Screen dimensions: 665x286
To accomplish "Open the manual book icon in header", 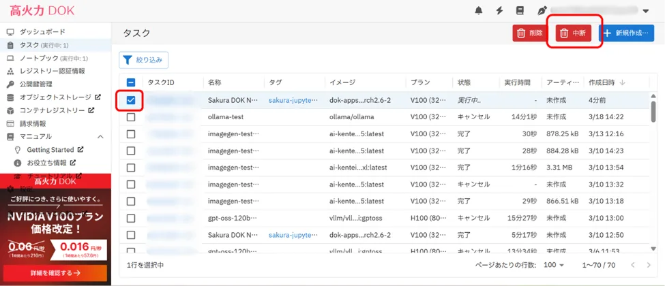I will (520, 11).
